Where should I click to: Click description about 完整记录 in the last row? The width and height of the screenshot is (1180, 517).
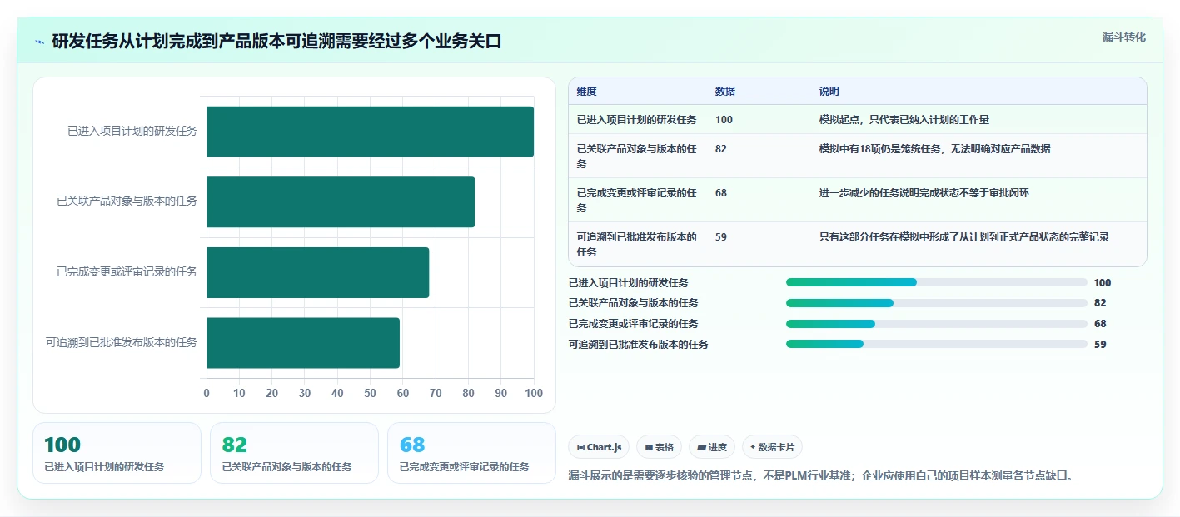pos(964,237)
